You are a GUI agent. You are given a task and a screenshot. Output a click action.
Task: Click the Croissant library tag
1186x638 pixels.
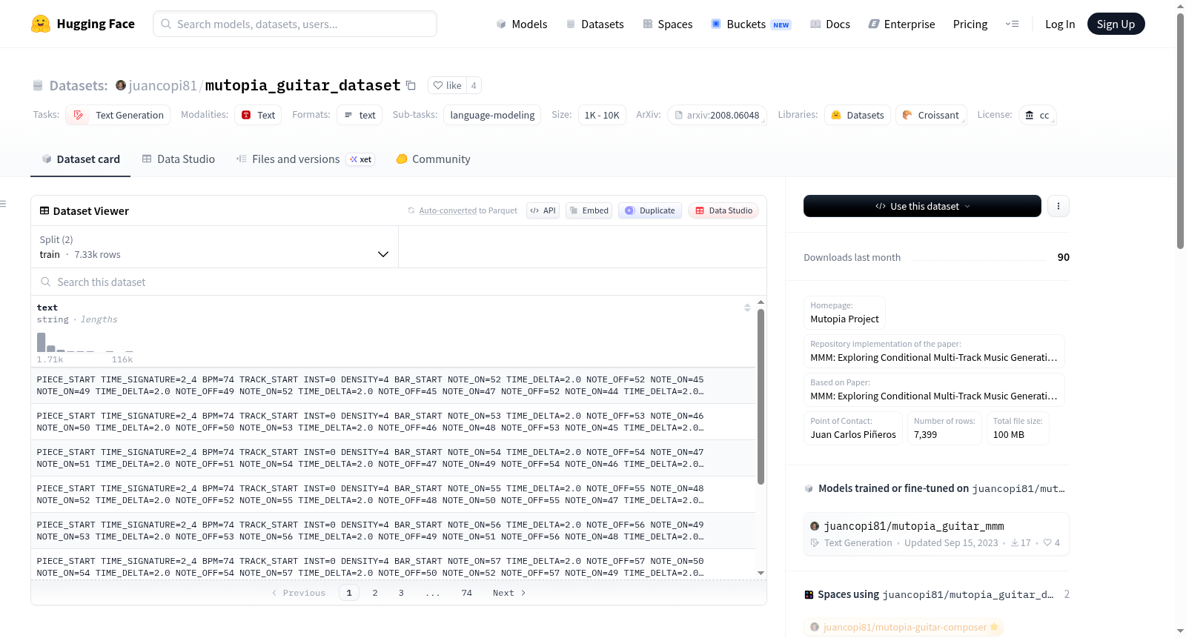click(931, 115)
